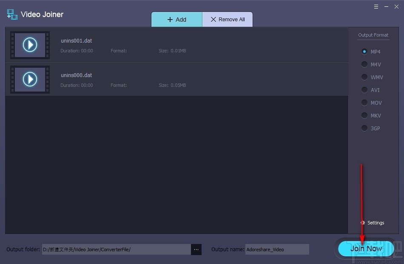Enable the MOV format radio button
This screenshot has width=404, height=264.
click(364, 103)
